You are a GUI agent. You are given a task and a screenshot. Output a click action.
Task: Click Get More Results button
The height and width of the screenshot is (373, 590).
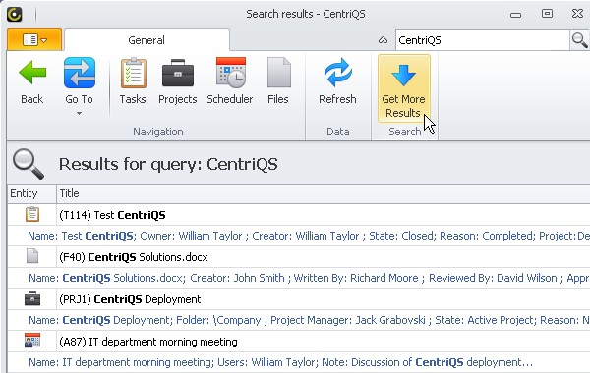(404, 88)
